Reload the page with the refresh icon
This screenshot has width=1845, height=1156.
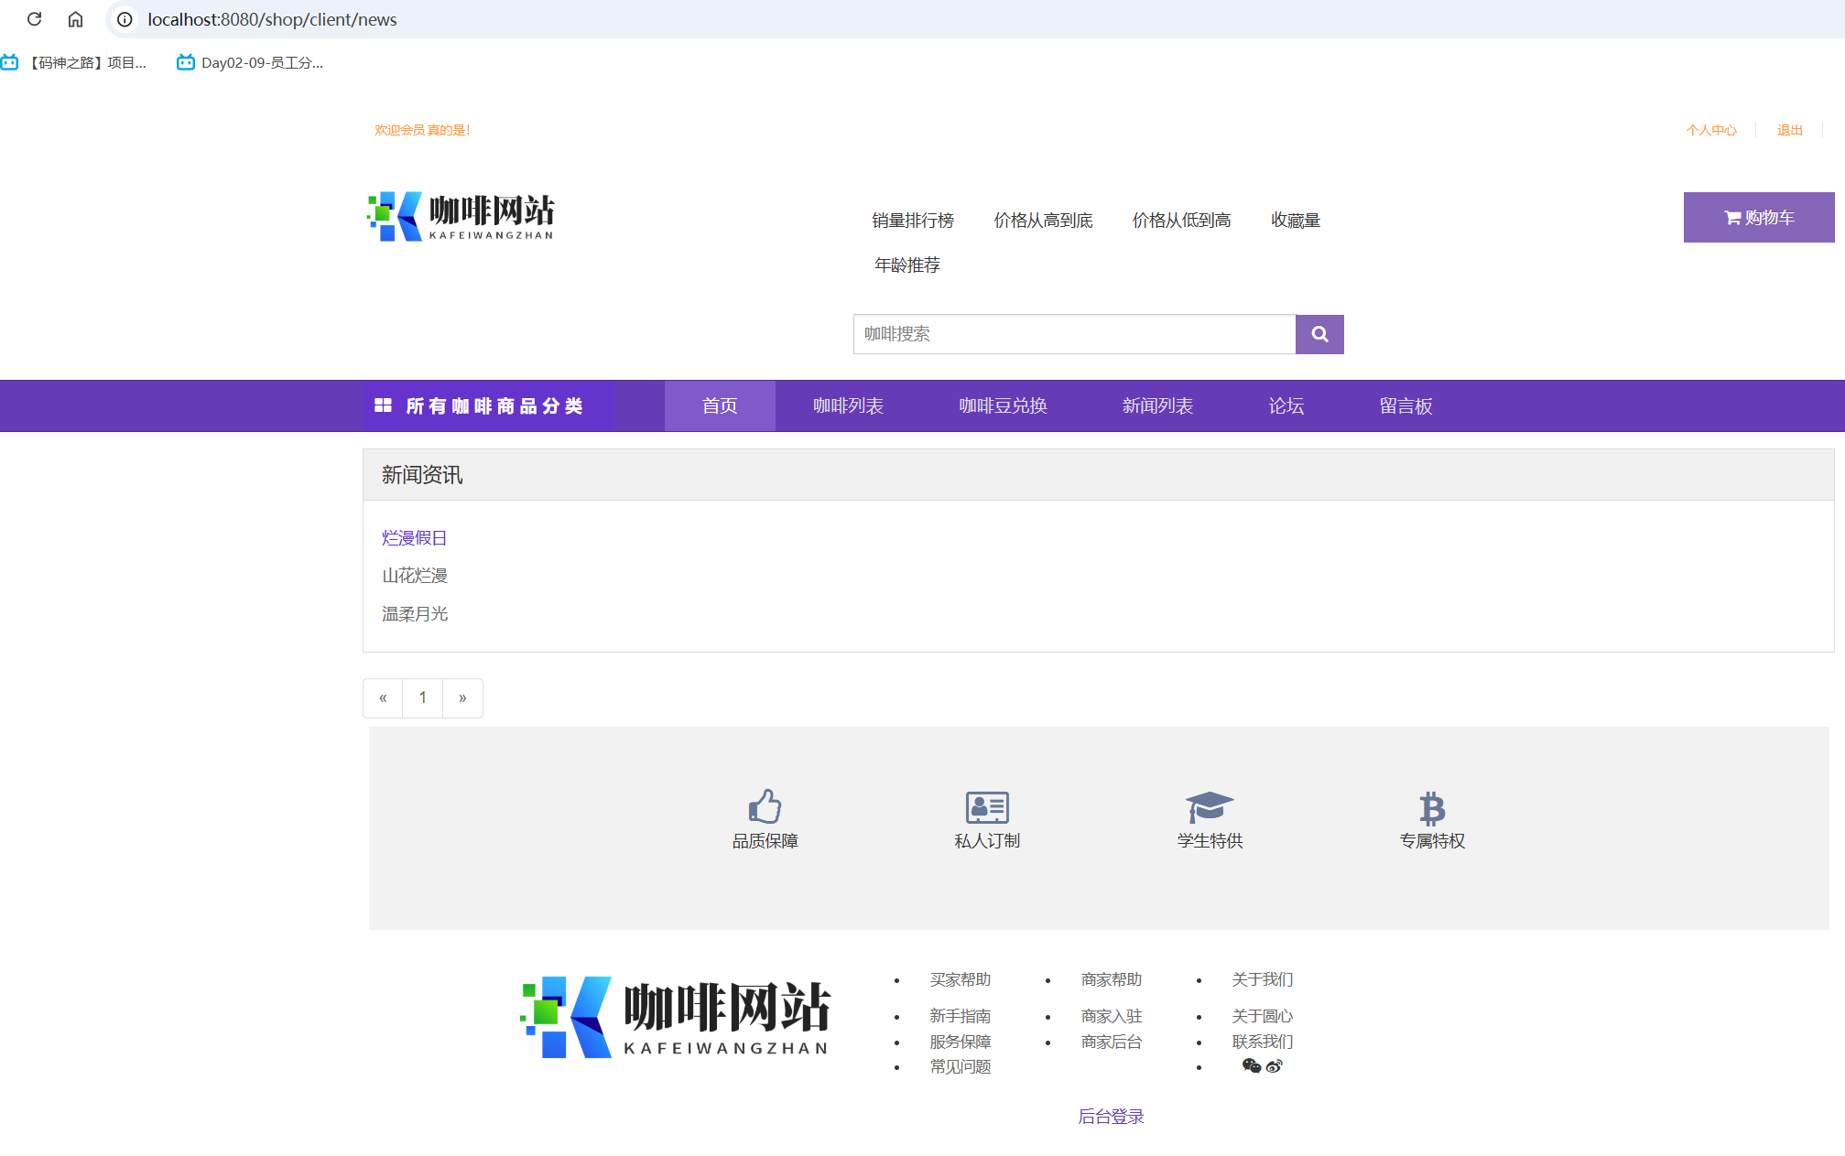point(35,18)
